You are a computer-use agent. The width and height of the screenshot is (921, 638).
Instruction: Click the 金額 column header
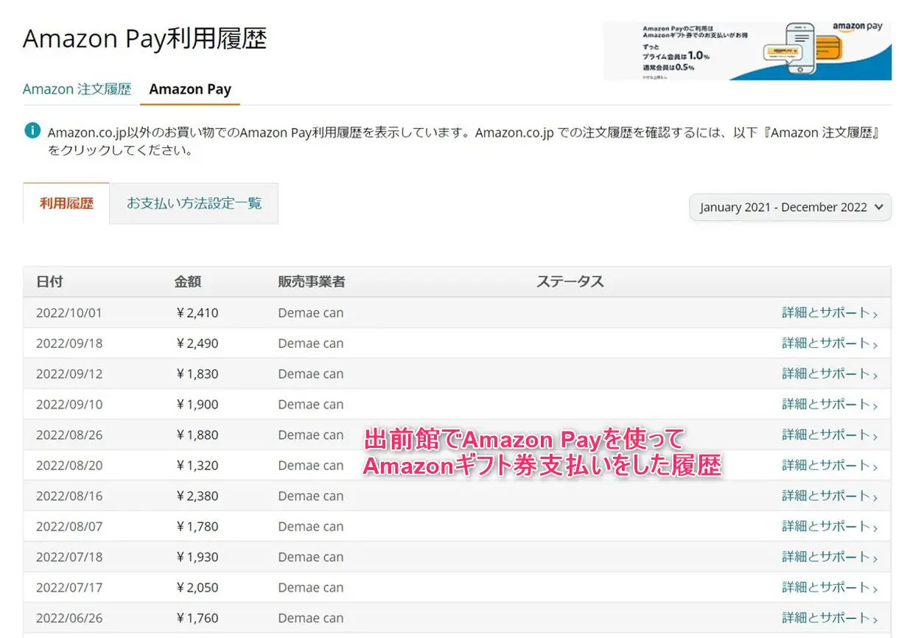point(188,281)
